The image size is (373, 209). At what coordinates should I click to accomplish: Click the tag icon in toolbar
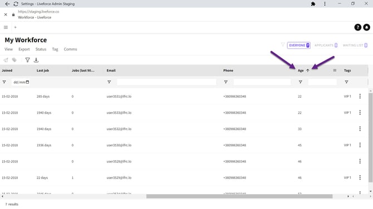14,60
